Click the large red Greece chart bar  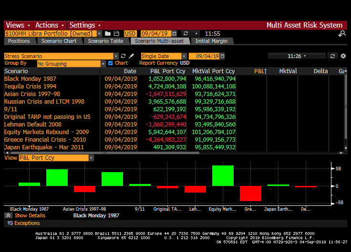coord(250,194)
